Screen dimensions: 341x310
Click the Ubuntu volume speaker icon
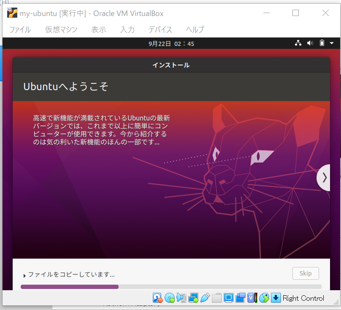pyautogui.click(x=310, y=43)
